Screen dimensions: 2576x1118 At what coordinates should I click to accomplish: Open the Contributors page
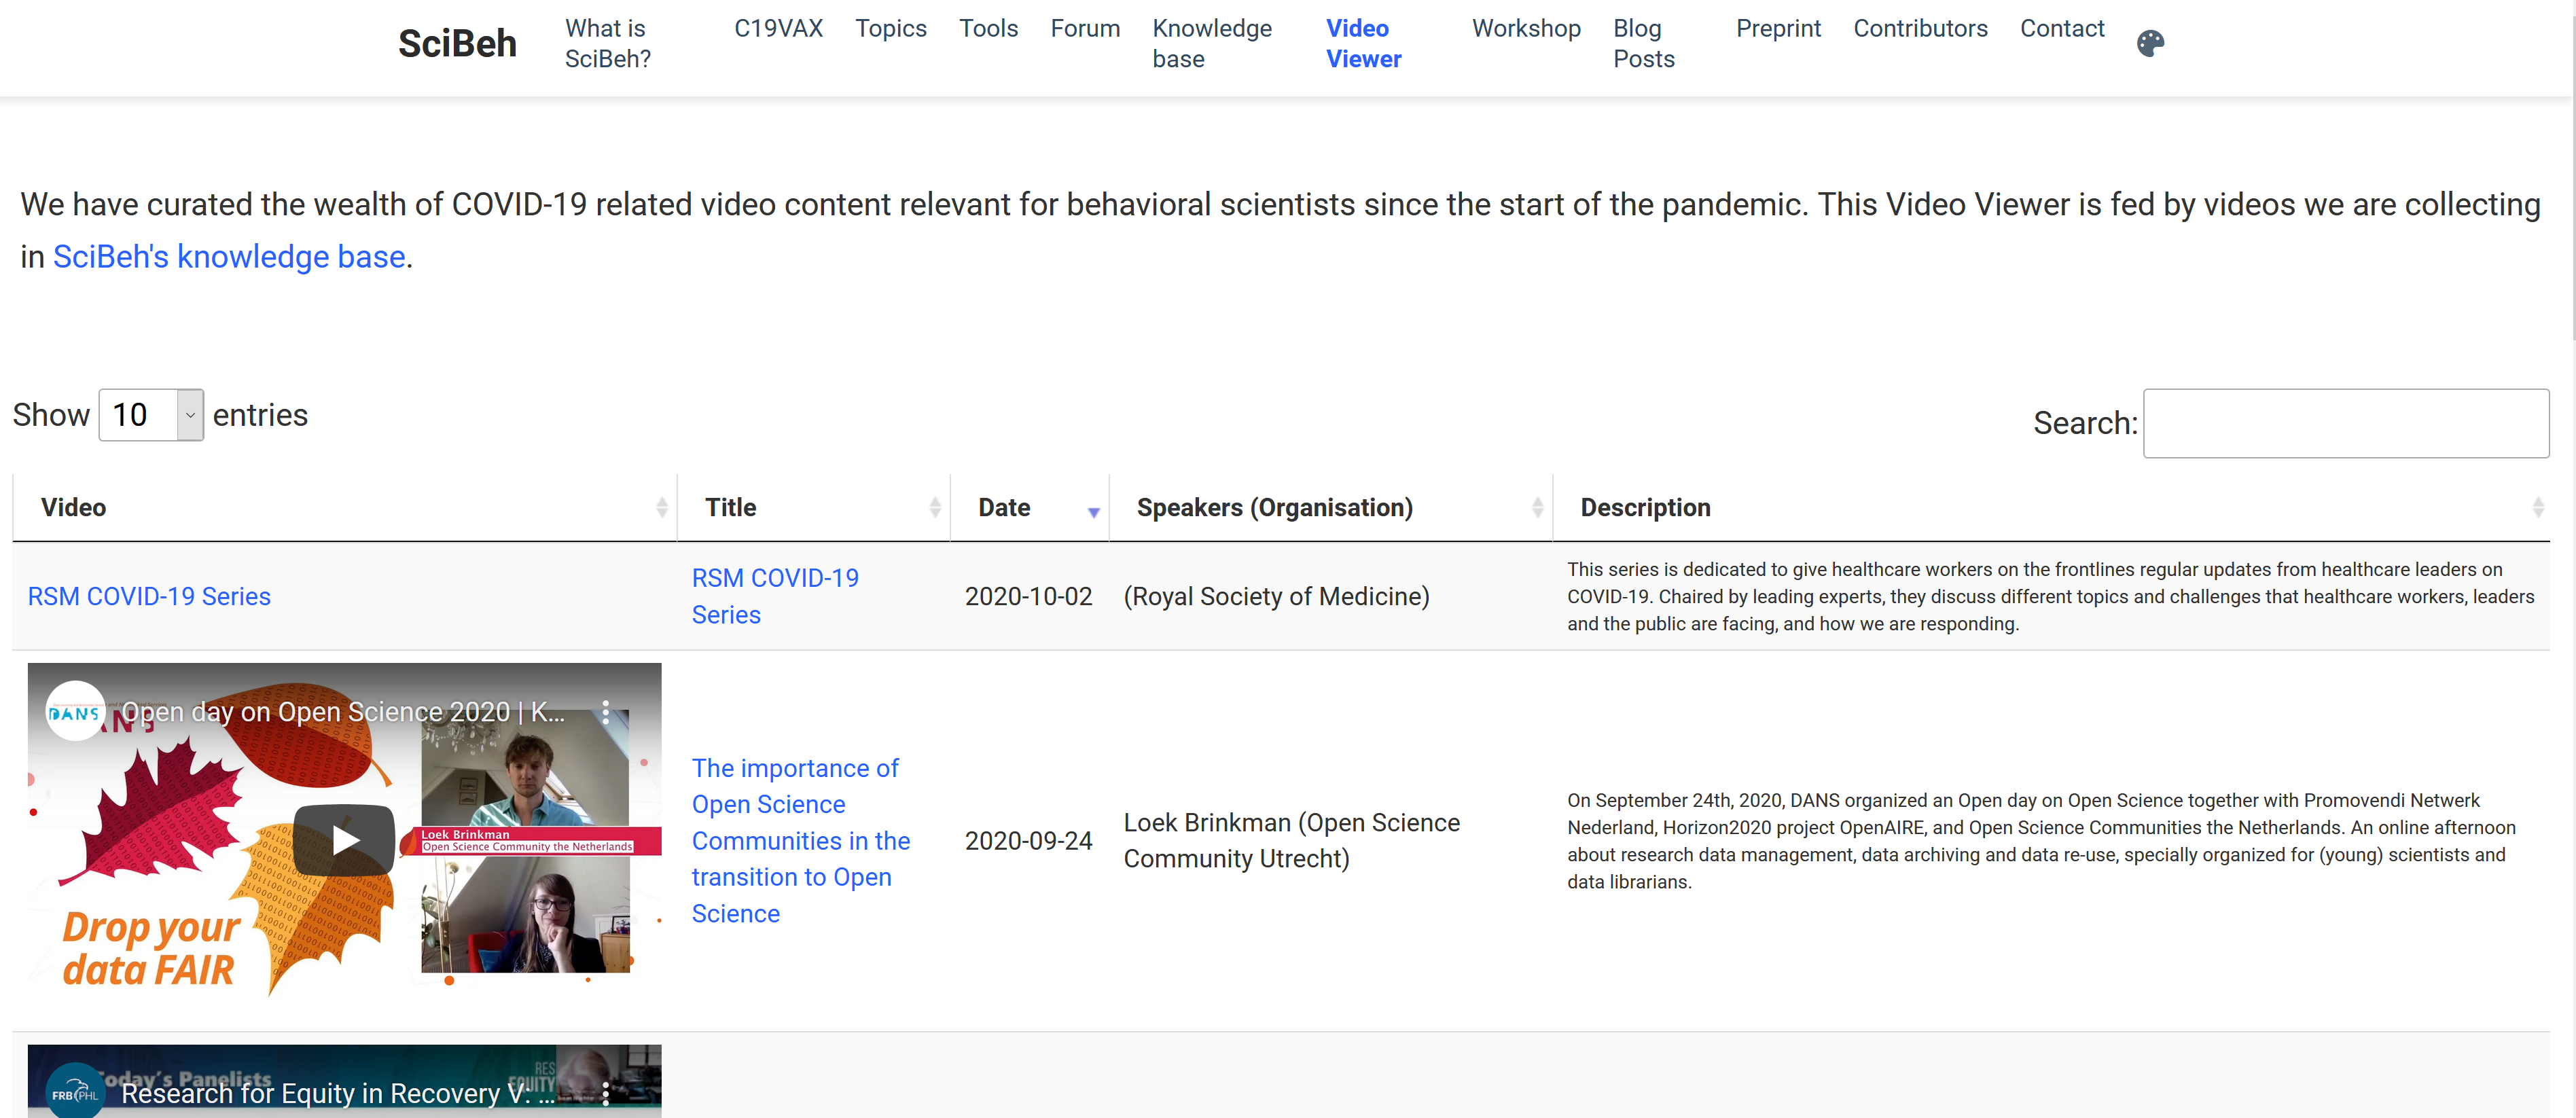[x=1920, y=29]
